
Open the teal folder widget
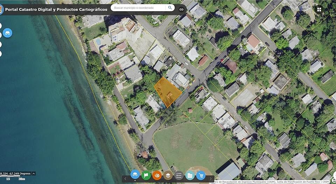click(x=190, y=175)
